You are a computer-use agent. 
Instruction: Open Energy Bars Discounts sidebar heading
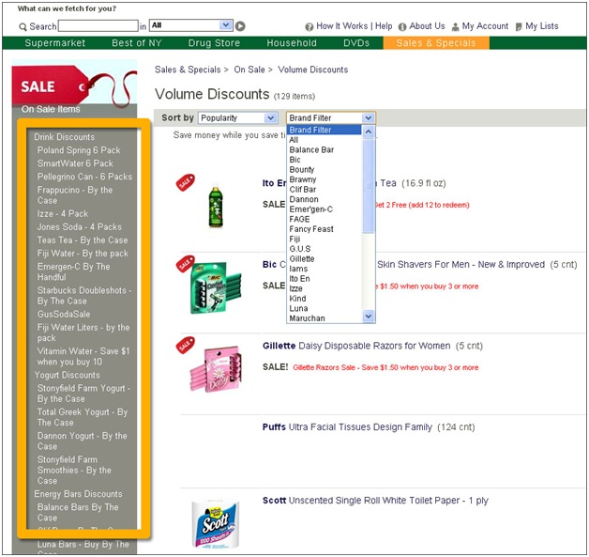78,494
